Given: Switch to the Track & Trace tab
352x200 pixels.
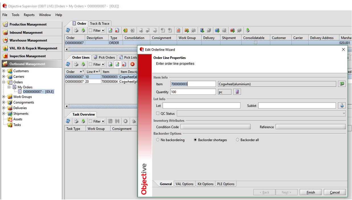Looking at the screenshot, I should click(x=100, y=24).
